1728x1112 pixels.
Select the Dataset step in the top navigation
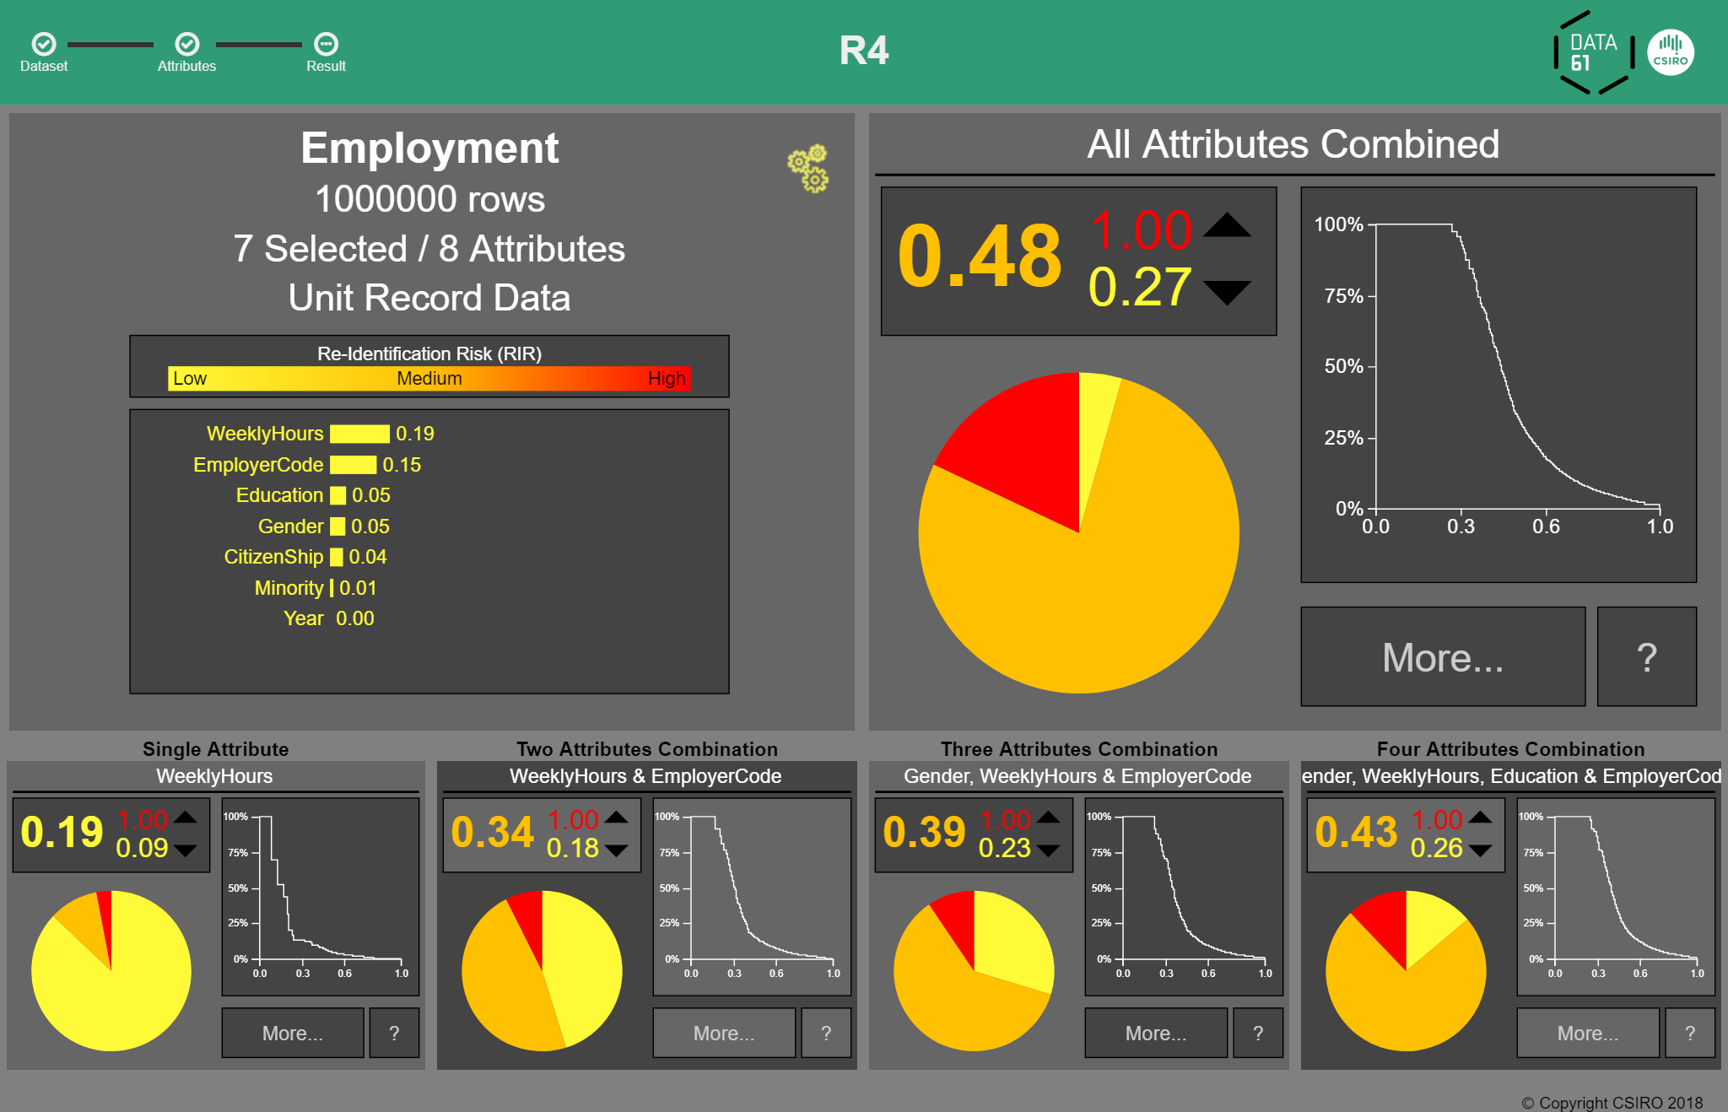[44, 52]
